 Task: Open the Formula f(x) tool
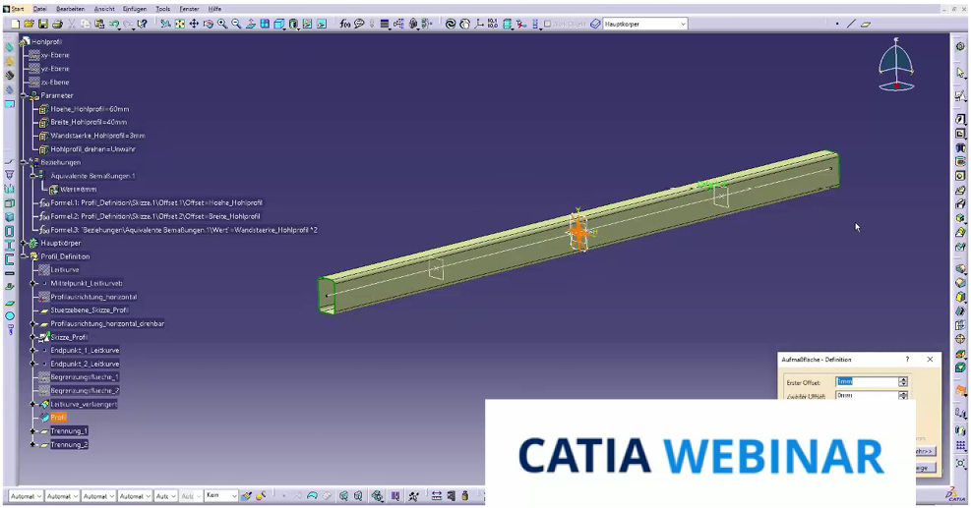tap(345, 25)
